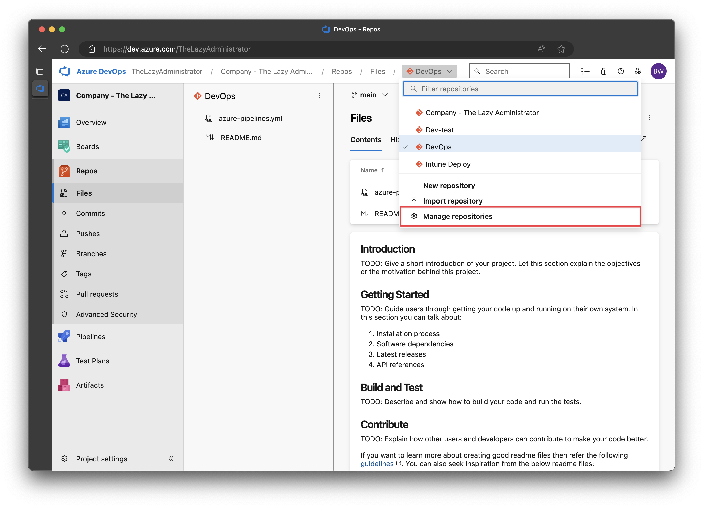Sort by the Name column header
This screenshot has width=703, height=508.
pos(372,170)
